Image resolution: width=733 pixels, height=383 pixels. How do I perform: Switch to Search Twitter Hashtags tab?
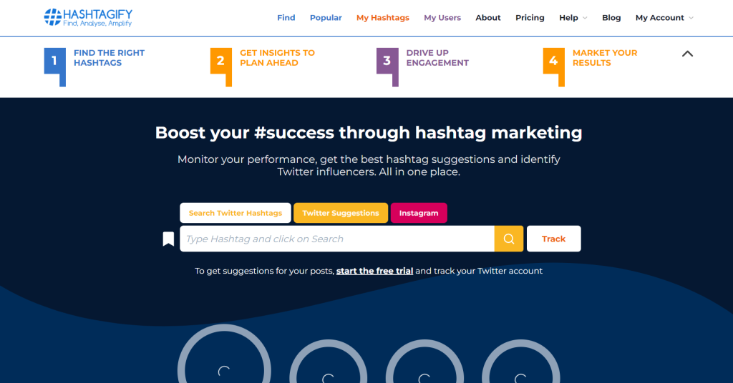coord(235,213)
